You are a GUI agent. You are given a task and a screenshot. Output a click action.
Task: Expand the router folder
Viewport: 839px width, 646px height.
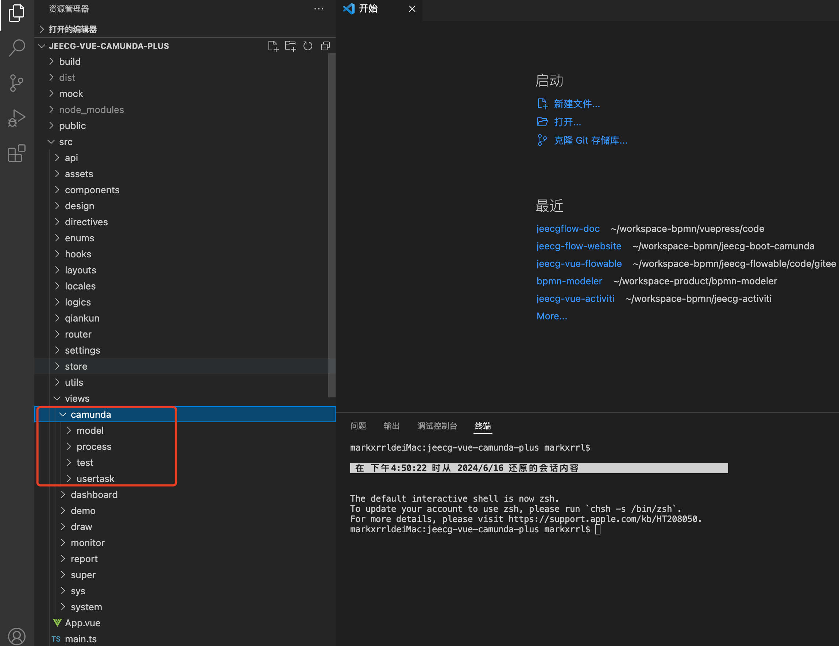click(185, 334)
